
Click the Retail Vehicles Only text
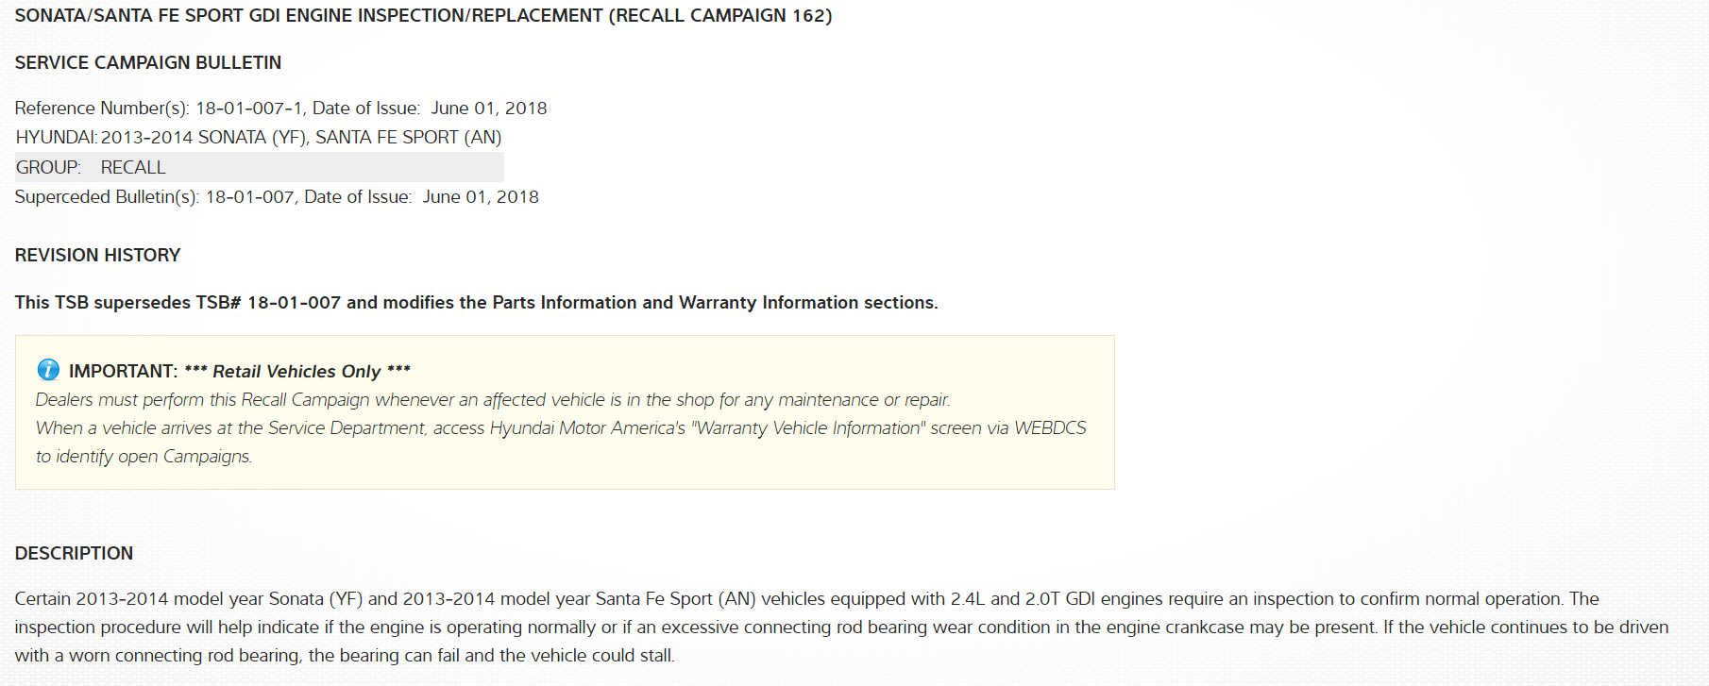296,372
